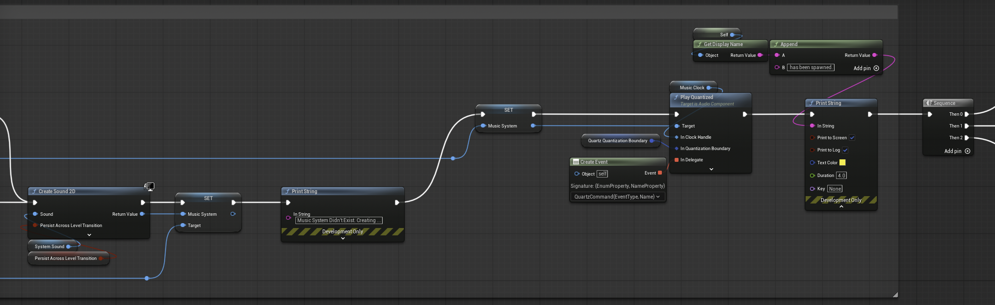Toggle Print to Log checkbox

coord(845,150)
